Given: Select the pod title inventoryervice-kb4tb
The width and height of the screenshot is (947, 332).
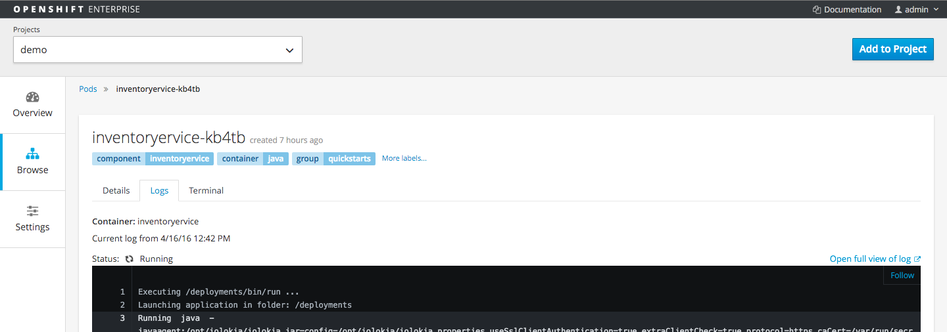Looking at the screenshot, I should coord(168,138).
